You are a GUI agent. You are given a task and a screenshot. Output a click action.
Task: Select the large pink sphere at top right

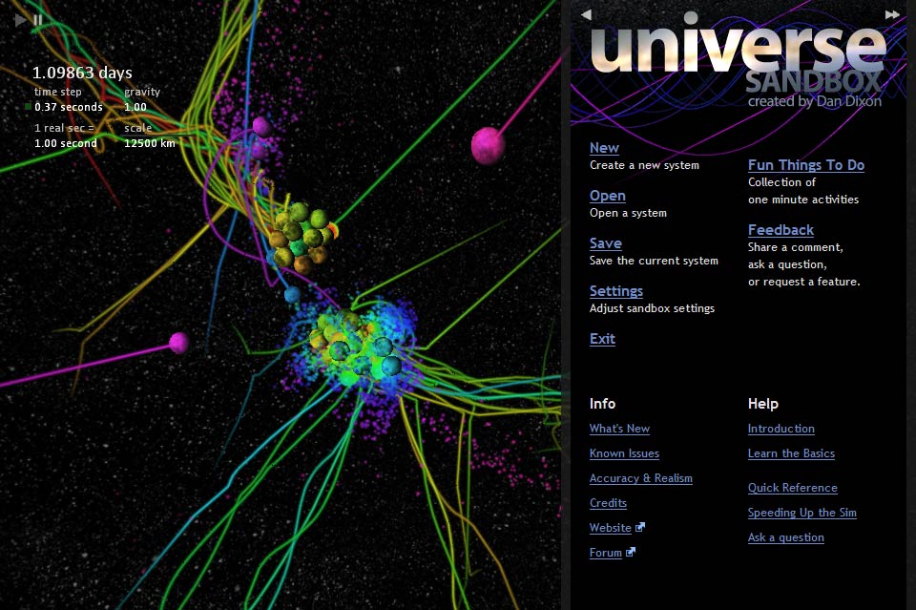[x=488, y=145]
